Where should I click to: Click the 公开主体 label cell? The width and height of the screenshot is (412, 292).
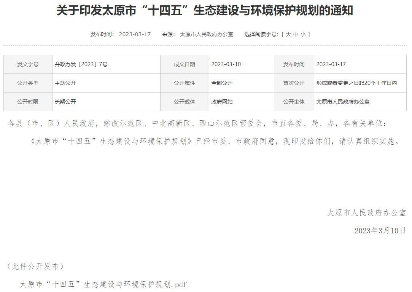tap(294, 102)
